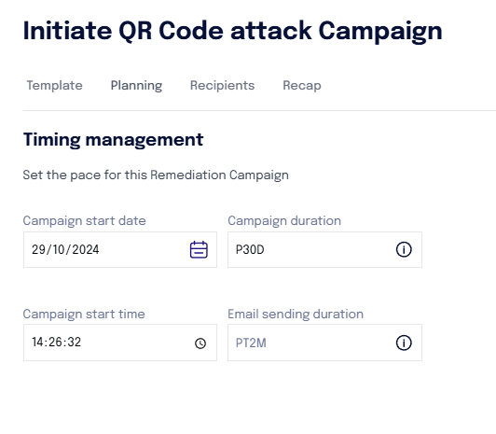
Task: Click the Email sending duration label
Action: [x=296, y=315]
